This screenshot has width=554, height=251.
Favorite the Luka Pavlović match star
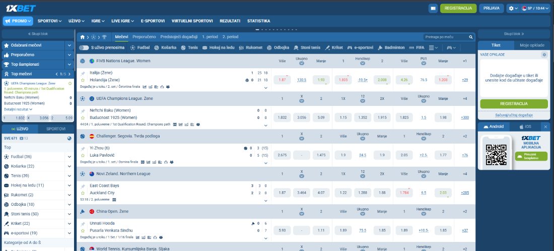pyautogui.click(x=83, y=155)
